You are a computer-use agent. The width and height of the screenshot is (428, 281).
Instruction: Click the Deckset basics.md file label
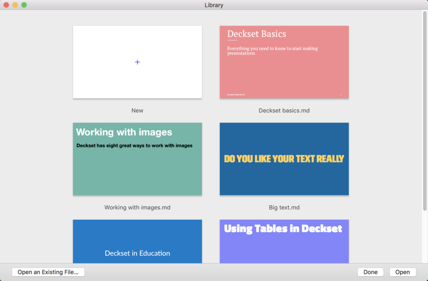(x=284, y=110)
